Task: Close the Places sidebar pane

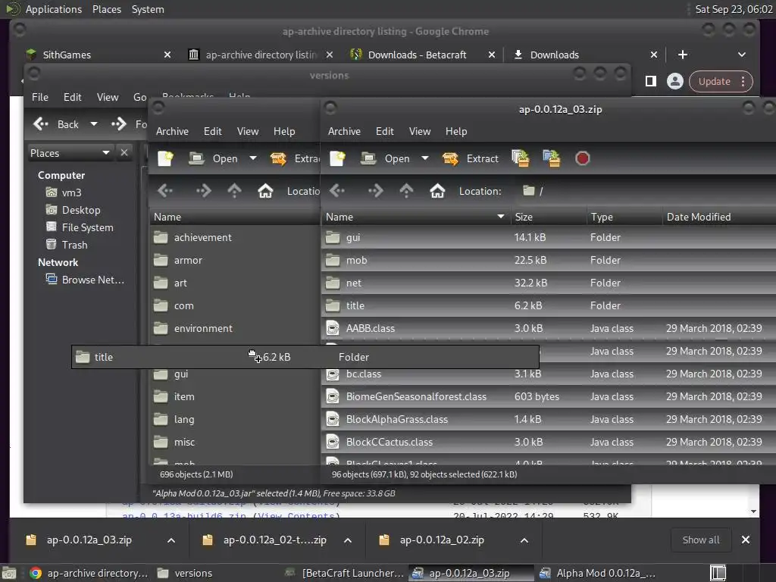Action: click(x=124, y=152)
